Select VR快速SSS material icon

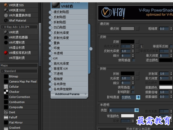point(6,5)
